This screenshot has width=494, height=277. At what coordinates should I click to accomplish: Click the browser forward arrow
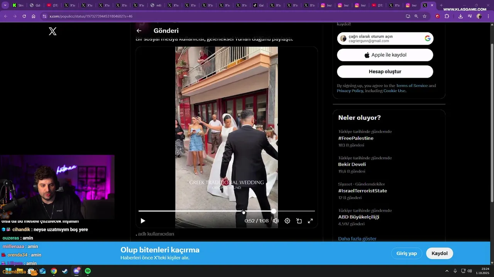click(x=15, y=16)
